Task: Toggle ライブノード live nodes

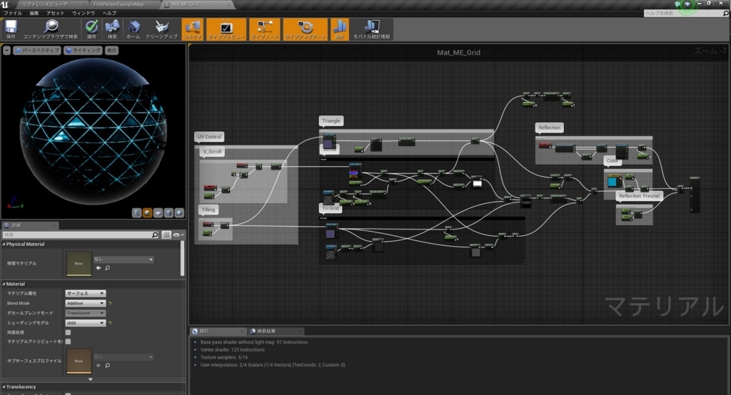Action: click(264, 29)
